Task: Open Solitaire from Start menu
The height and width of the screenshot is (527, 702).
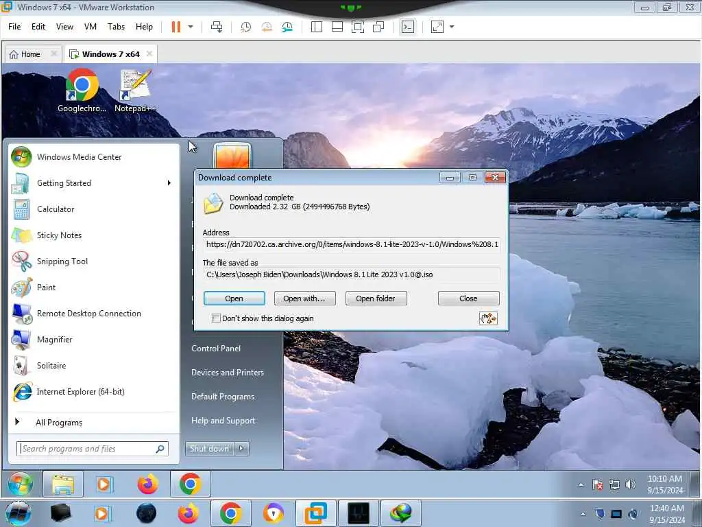Action: pyautogui.click(x=93, y=366)
